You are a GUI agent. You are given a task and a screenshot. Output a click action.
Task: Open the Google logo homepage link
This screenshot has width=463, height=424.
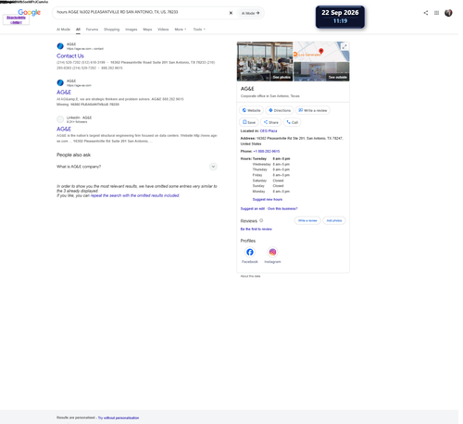click(x=30, y=12)
